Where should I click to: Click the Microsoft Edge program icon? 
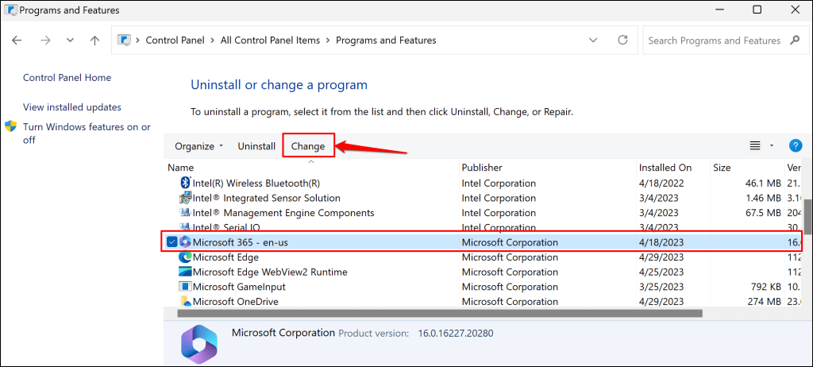185,257
